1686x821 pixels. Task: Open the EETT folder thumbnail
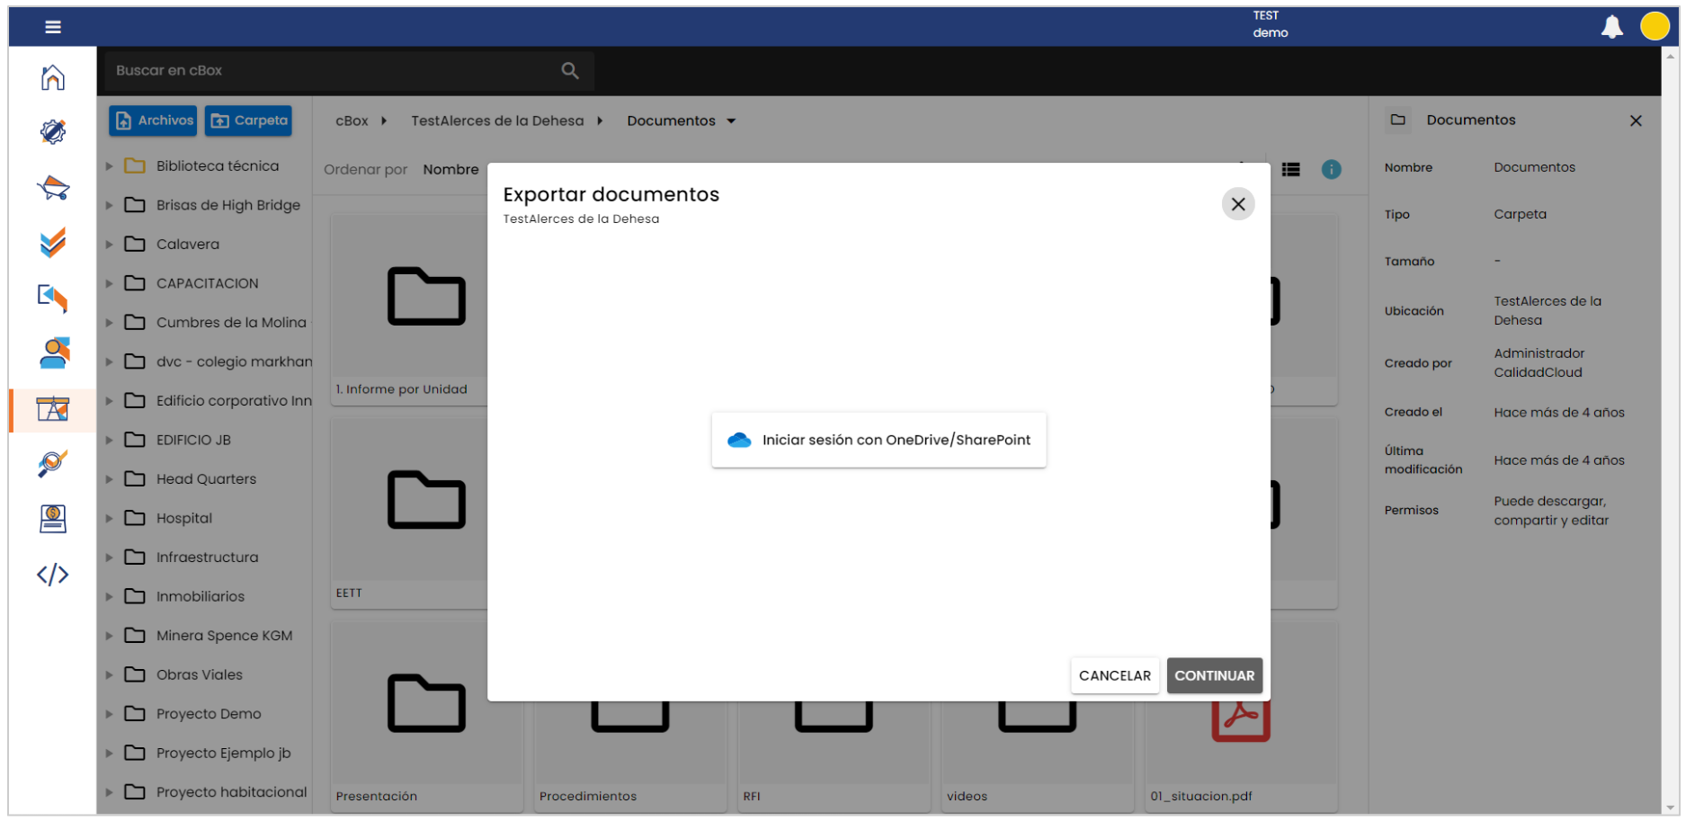pyautogui.click(x=409, y=513)
